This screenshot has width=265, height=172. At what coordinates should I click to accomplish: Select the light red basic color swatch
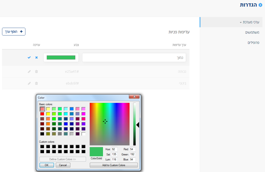[42, 109]
